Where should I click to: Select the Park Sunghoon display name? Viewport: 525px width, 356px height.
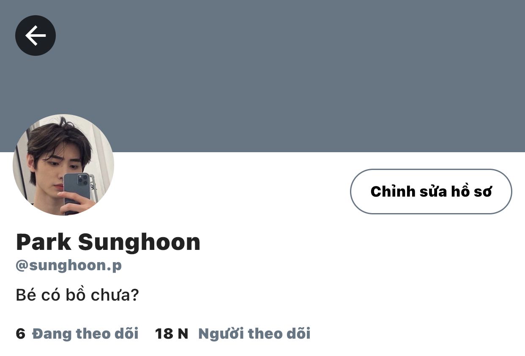108,242
